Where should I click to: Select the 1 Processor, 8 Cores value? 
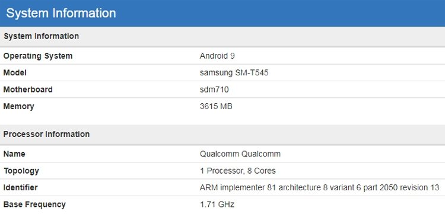pyautogui.click(x=237, y=171)
